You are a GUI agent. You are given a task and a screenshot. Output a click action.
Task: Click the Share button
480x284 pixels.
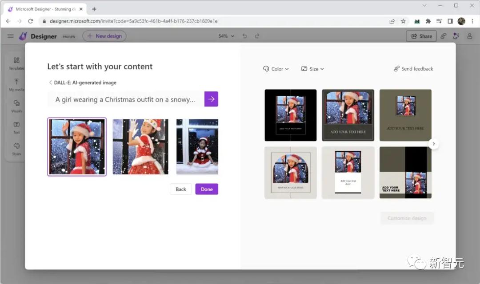coord(421,36)
